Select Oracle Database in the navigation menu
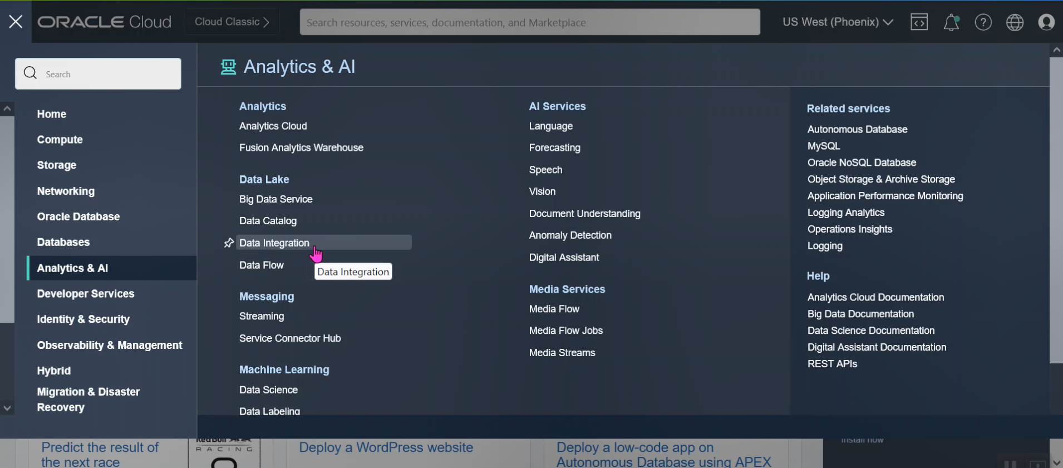Screen dimensions: 1063x468 click(x=78, y=217)
